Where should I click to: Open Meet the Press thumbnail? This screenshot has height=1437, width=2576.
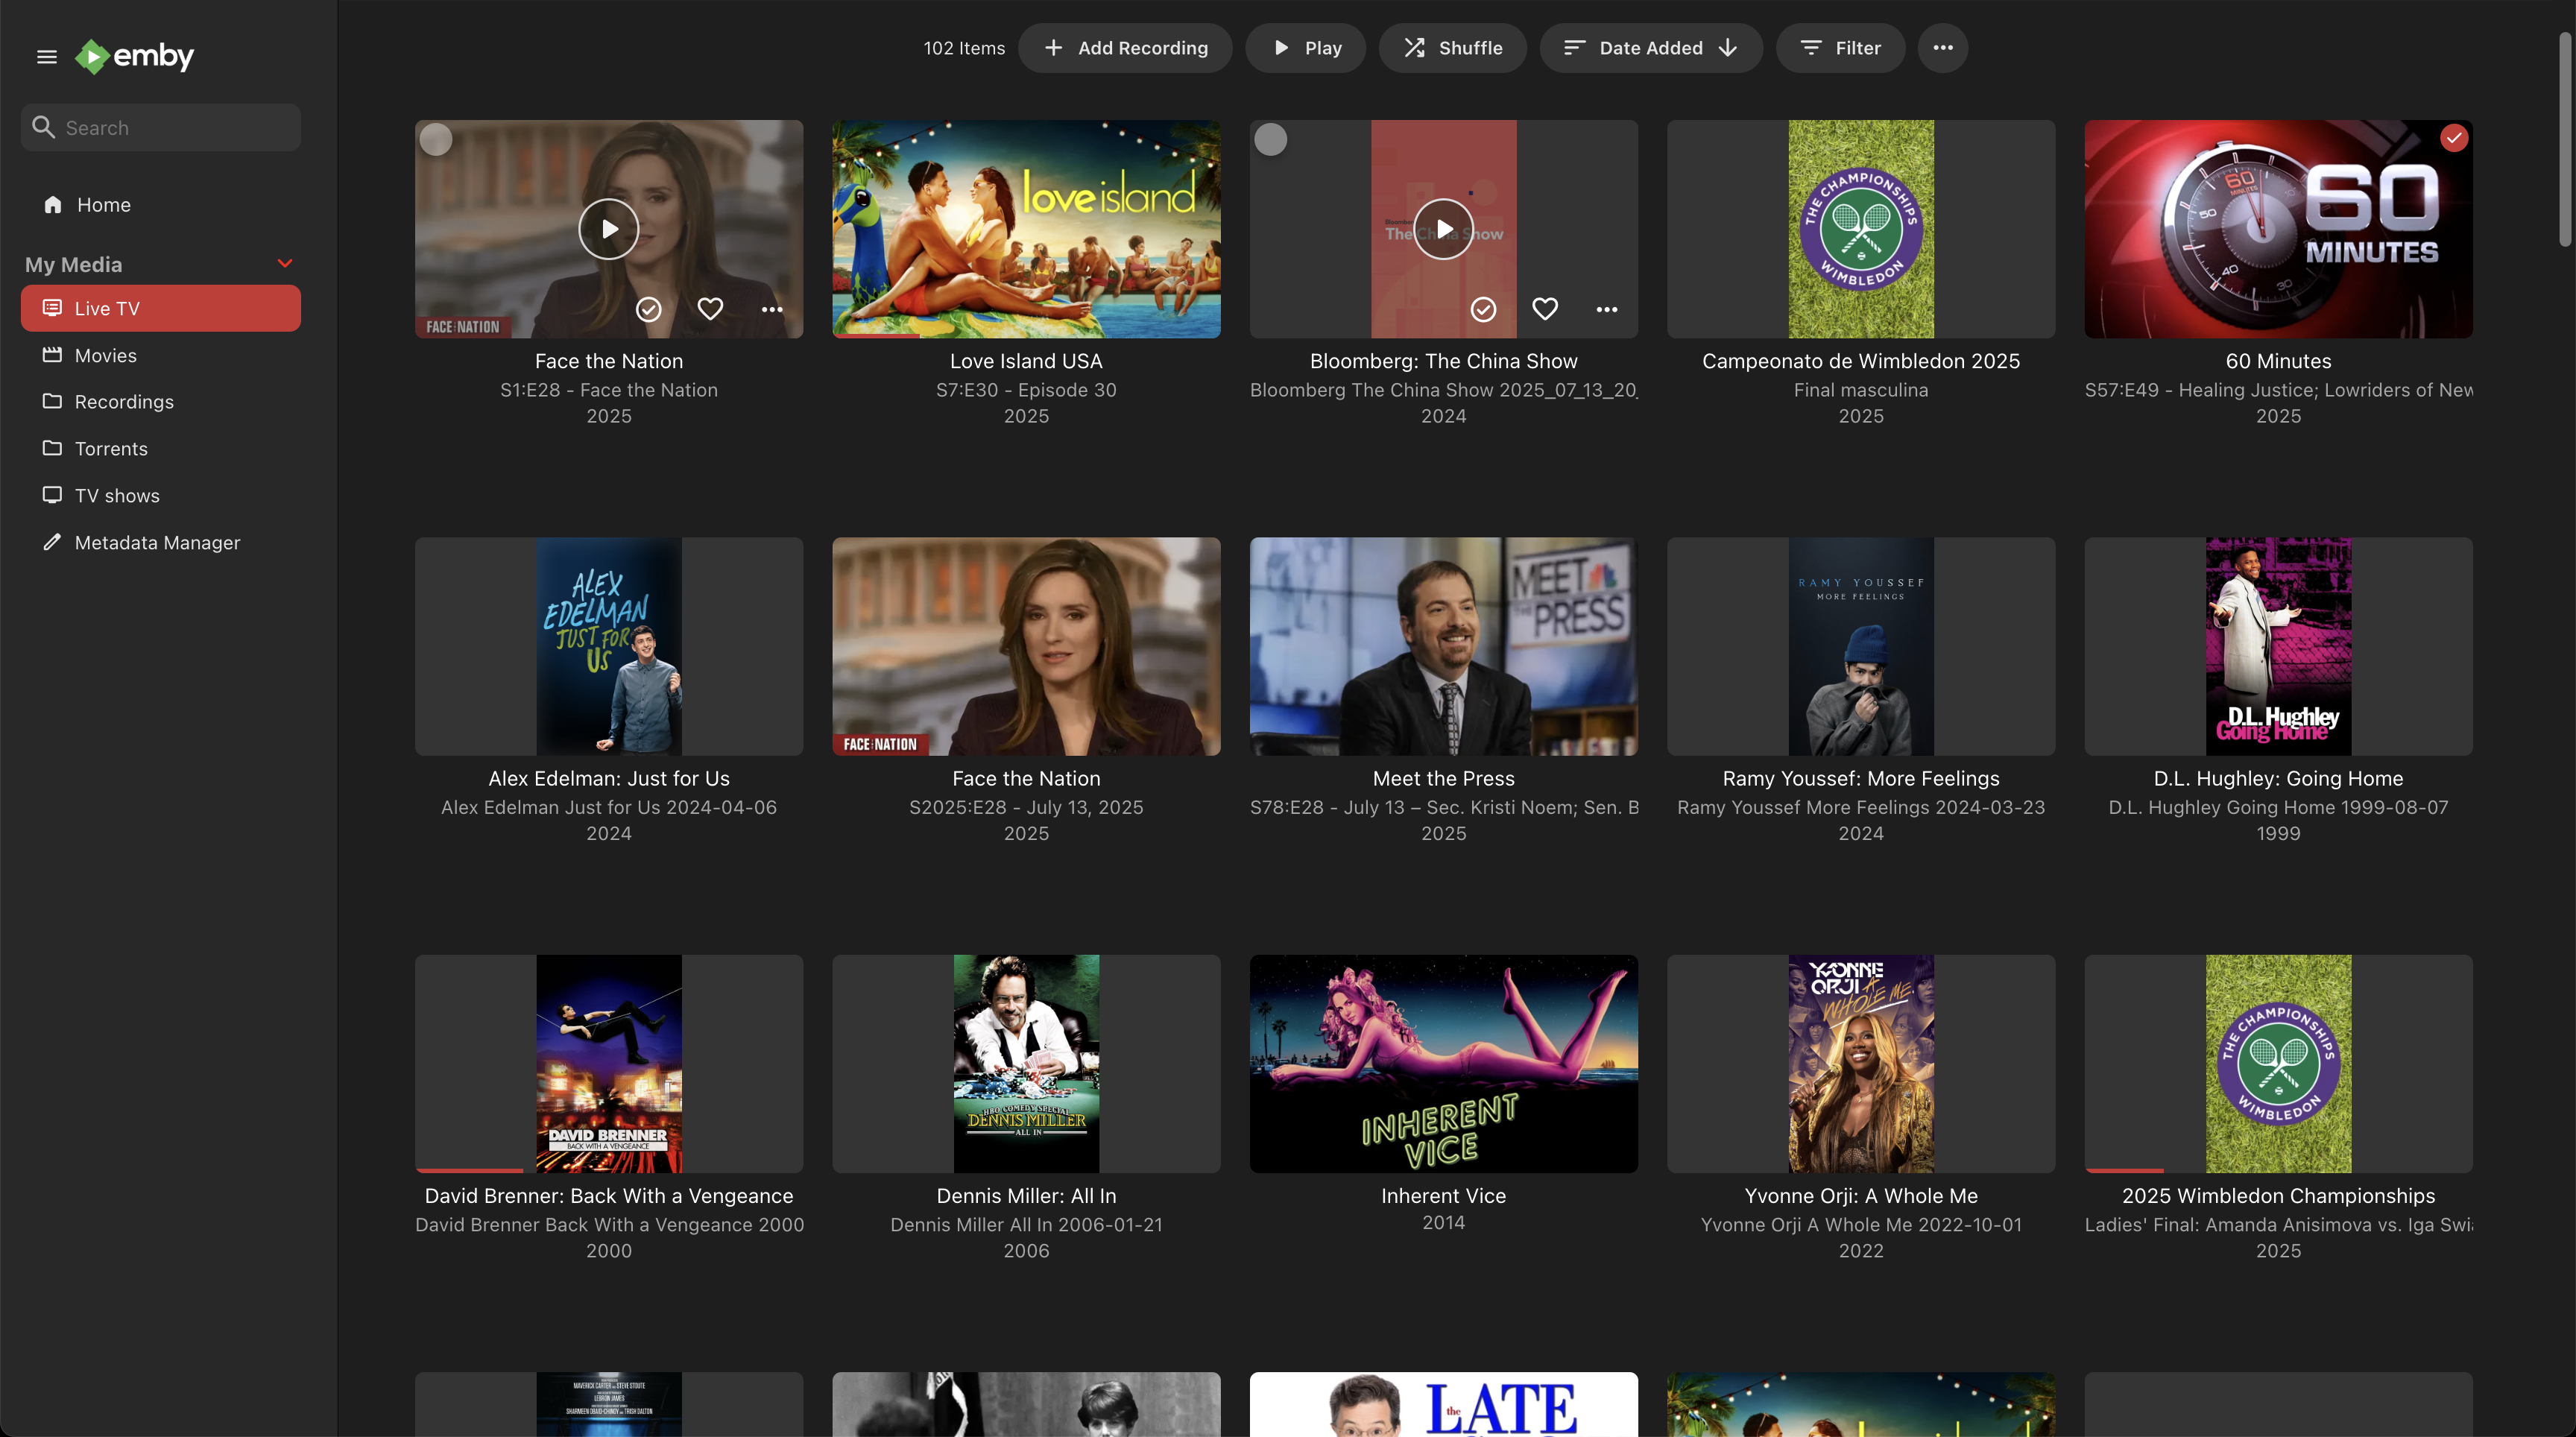pos(1443,646)
